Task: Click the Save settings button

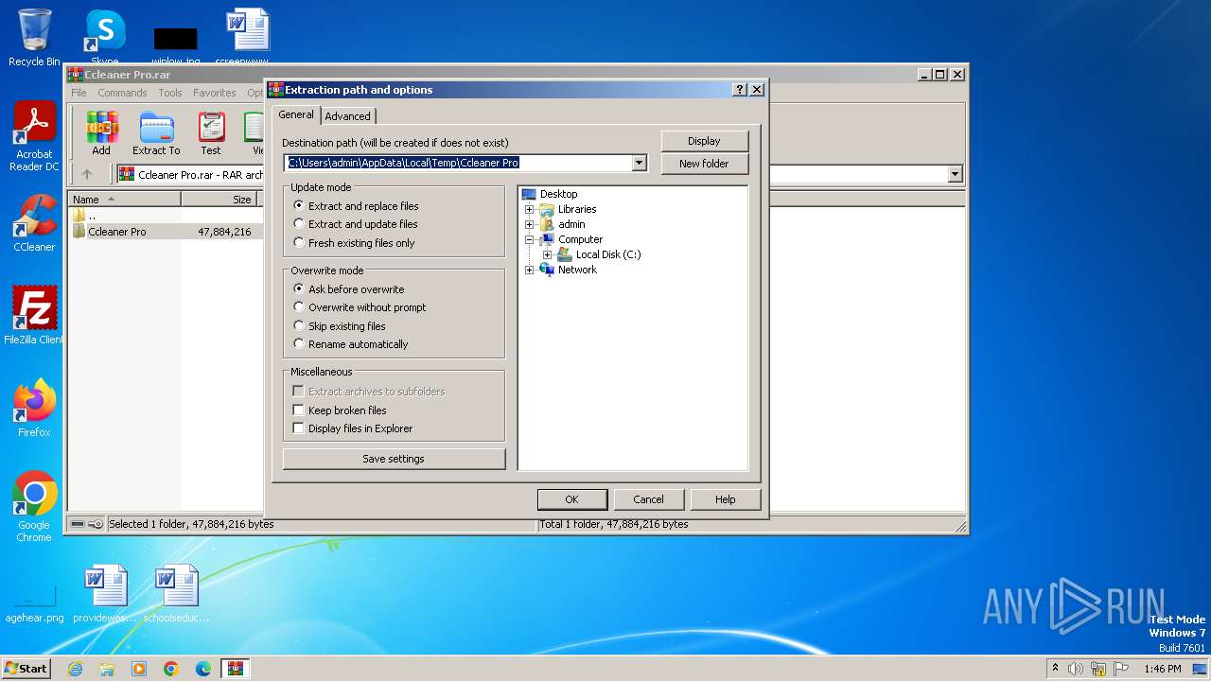Action: coord(394,459)
